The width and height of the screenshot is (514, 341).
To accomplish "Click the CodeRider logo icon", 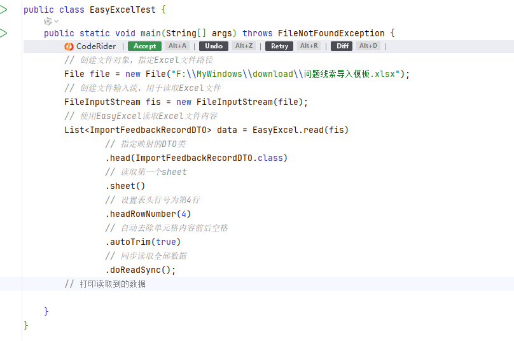I will [69, 46].
